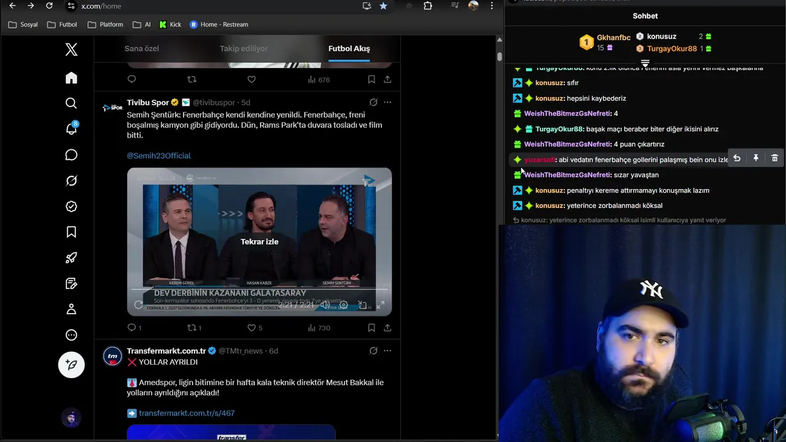Open Explore search in X sidebar
The width and height of the screenshot is (786, 442).
71,103
